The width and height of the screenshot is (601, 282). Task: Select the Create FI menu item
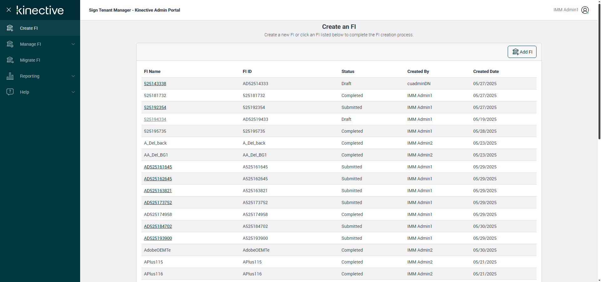click(40, 28)
